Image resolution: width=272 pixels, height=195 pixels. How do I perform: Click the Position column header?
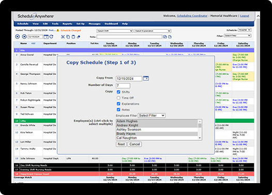[71, 43]
